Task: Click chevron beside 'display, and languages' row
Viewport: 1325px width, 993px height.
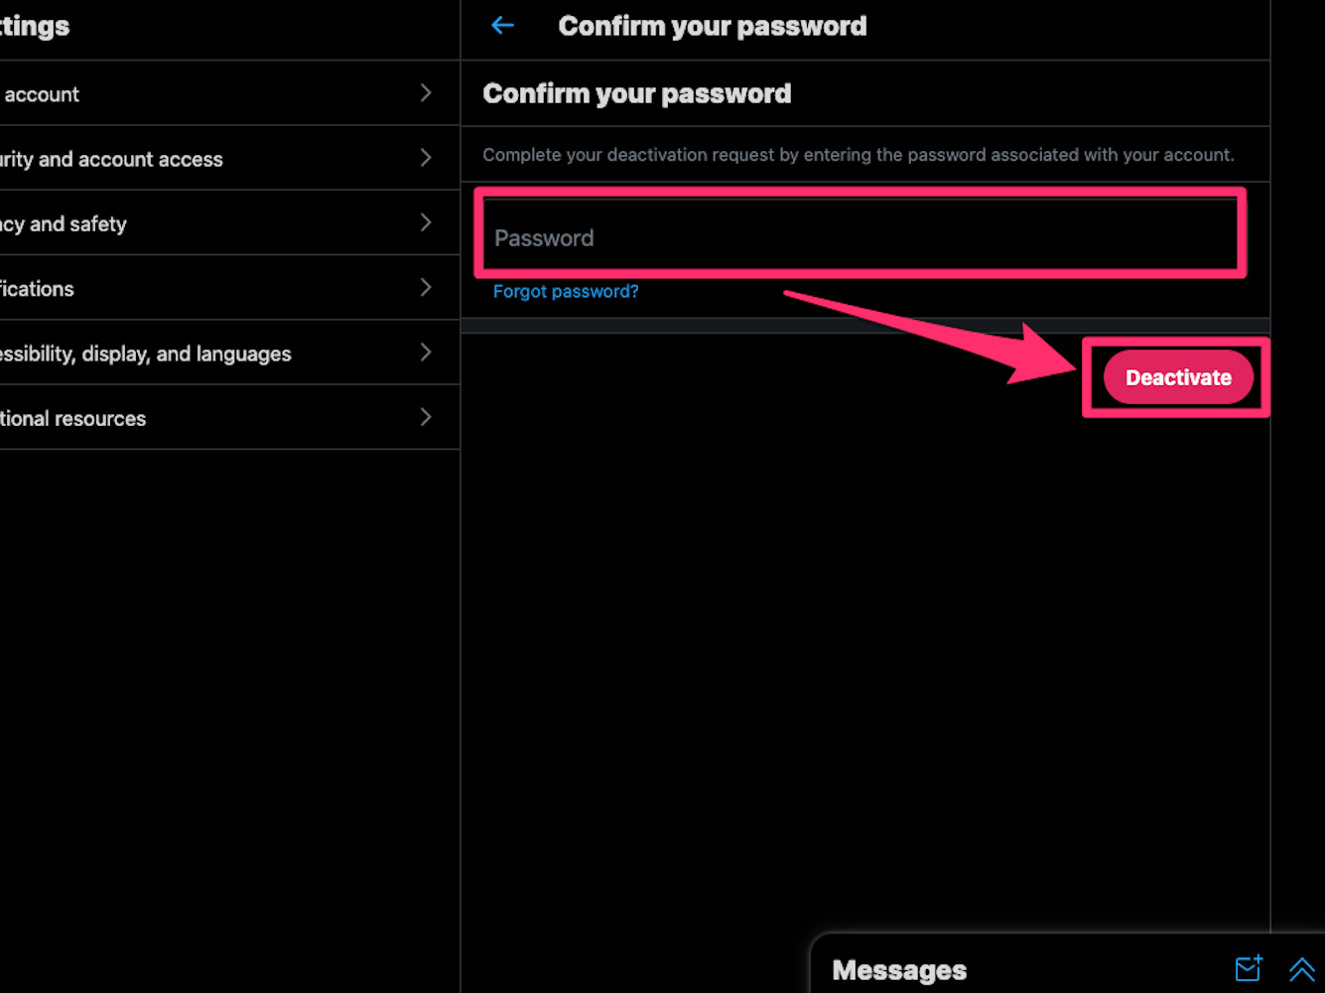Action: (x=426, y=352)
